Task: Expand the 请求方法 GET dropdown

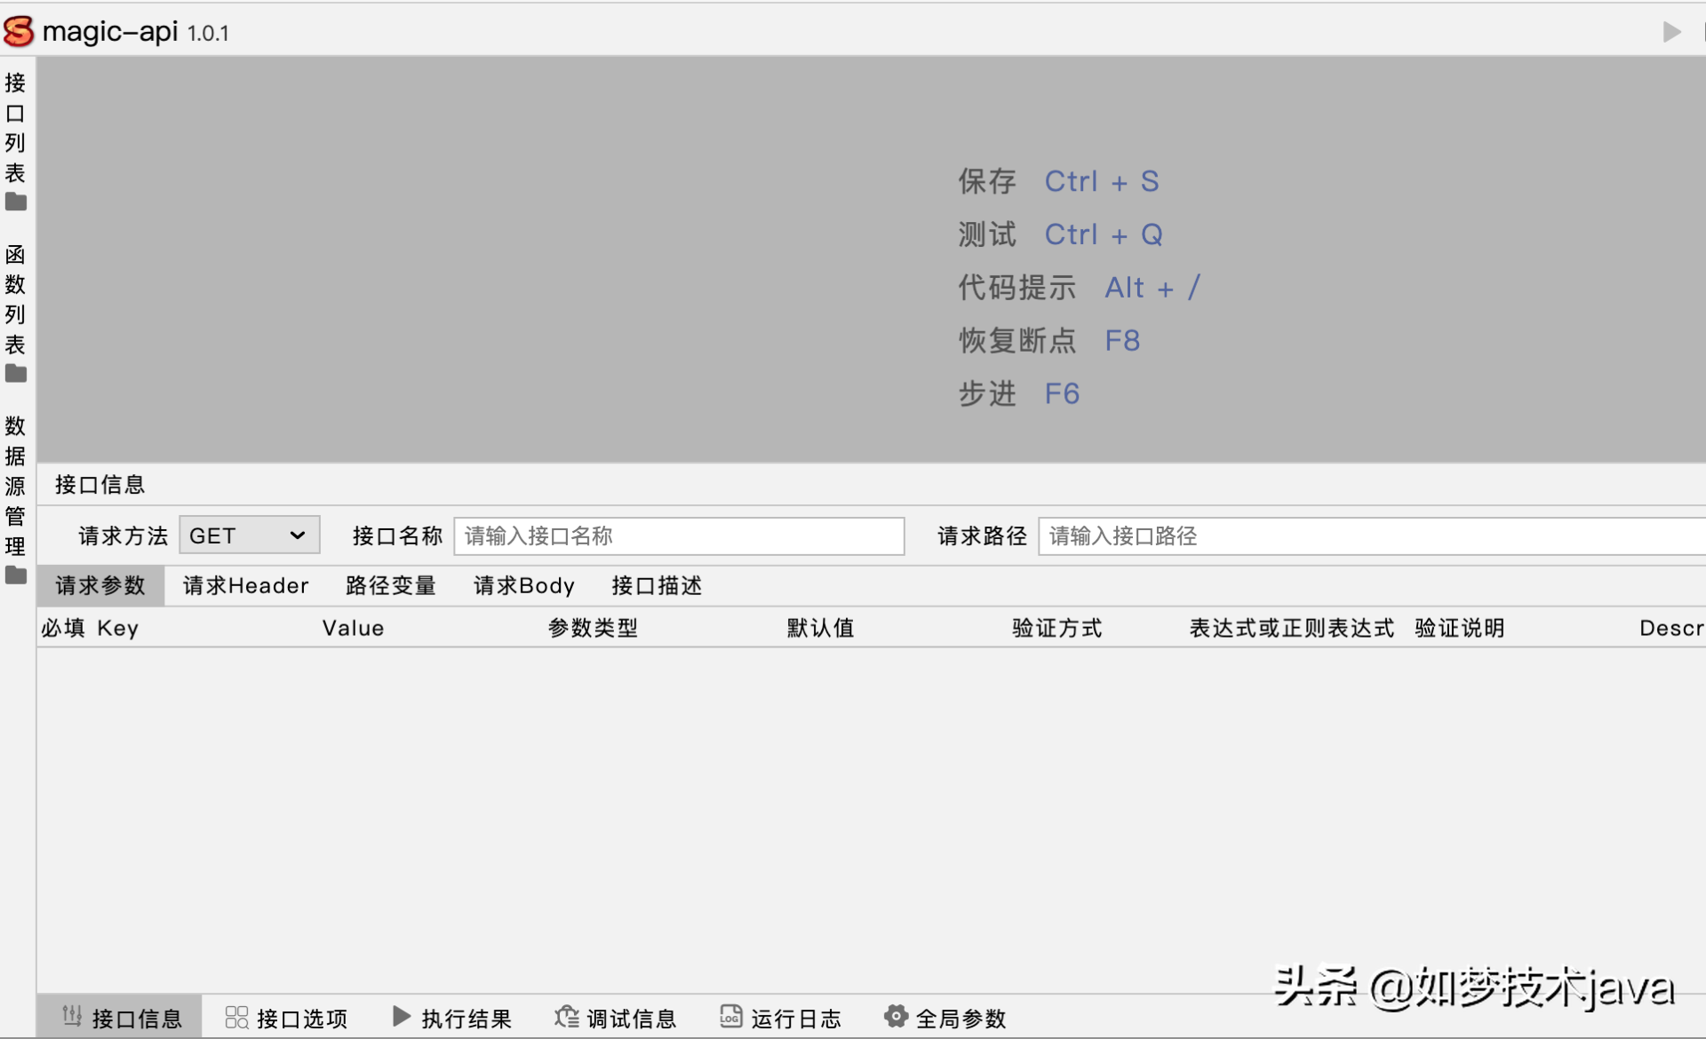Action: [x=249, y=535]
